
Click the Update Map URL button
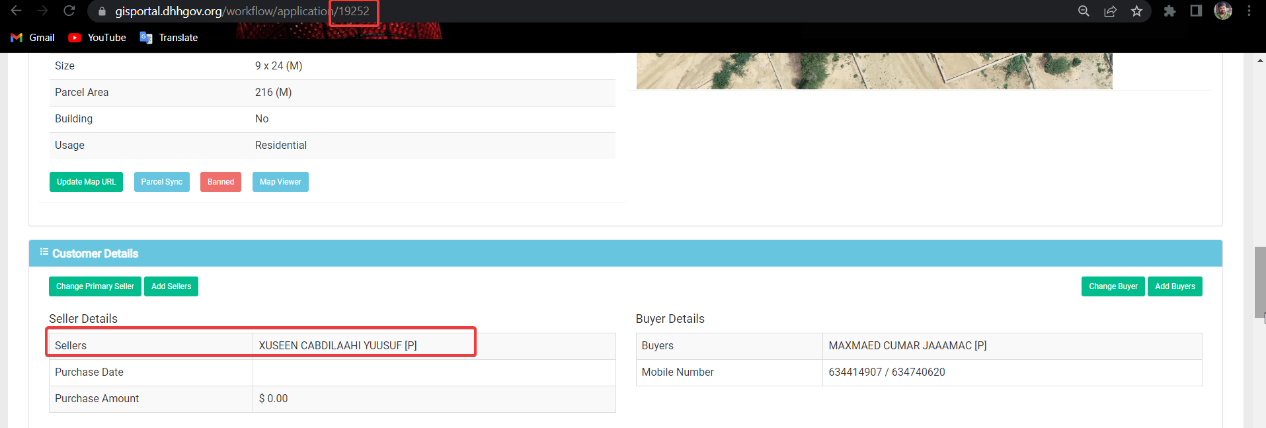coord(86,182)
